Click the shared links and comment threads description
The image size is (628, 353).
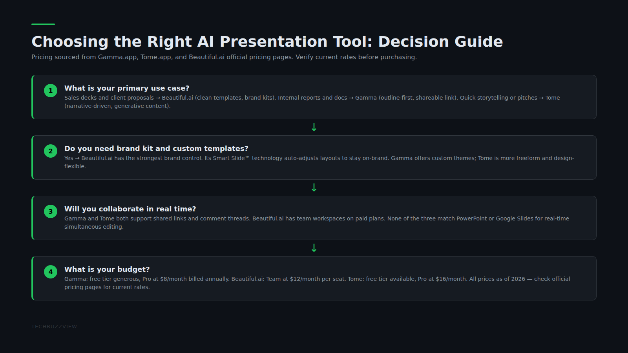coord(317,222)
